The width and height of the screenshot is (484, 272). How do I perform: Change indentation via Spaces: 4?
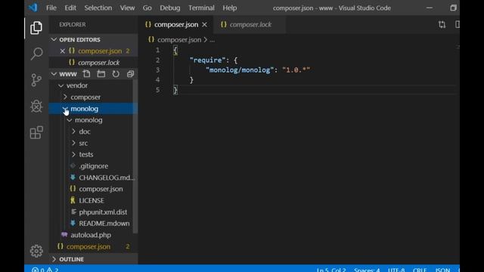coord(367,270)
